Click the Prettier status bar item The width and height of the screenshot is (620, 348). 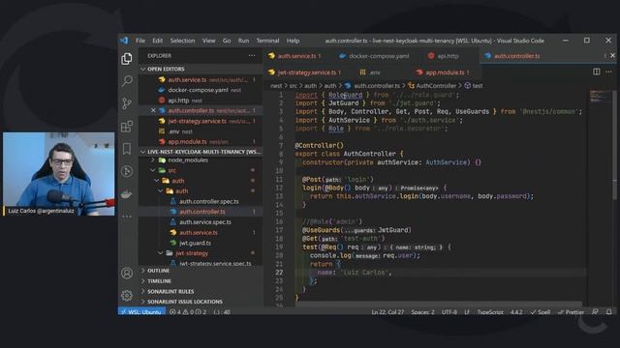(x=571, y=311)
